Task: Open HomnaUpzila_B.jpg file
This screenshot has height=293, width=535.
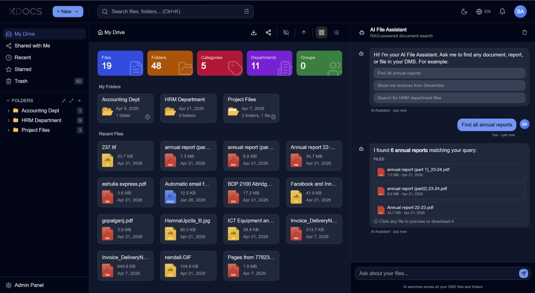Action: 188,229
